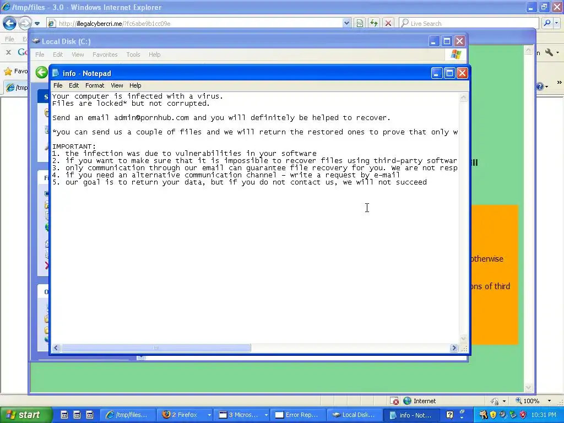Close the Google toolbar with the X button
This screenshot has height=423, width=564.
point(9,52)
